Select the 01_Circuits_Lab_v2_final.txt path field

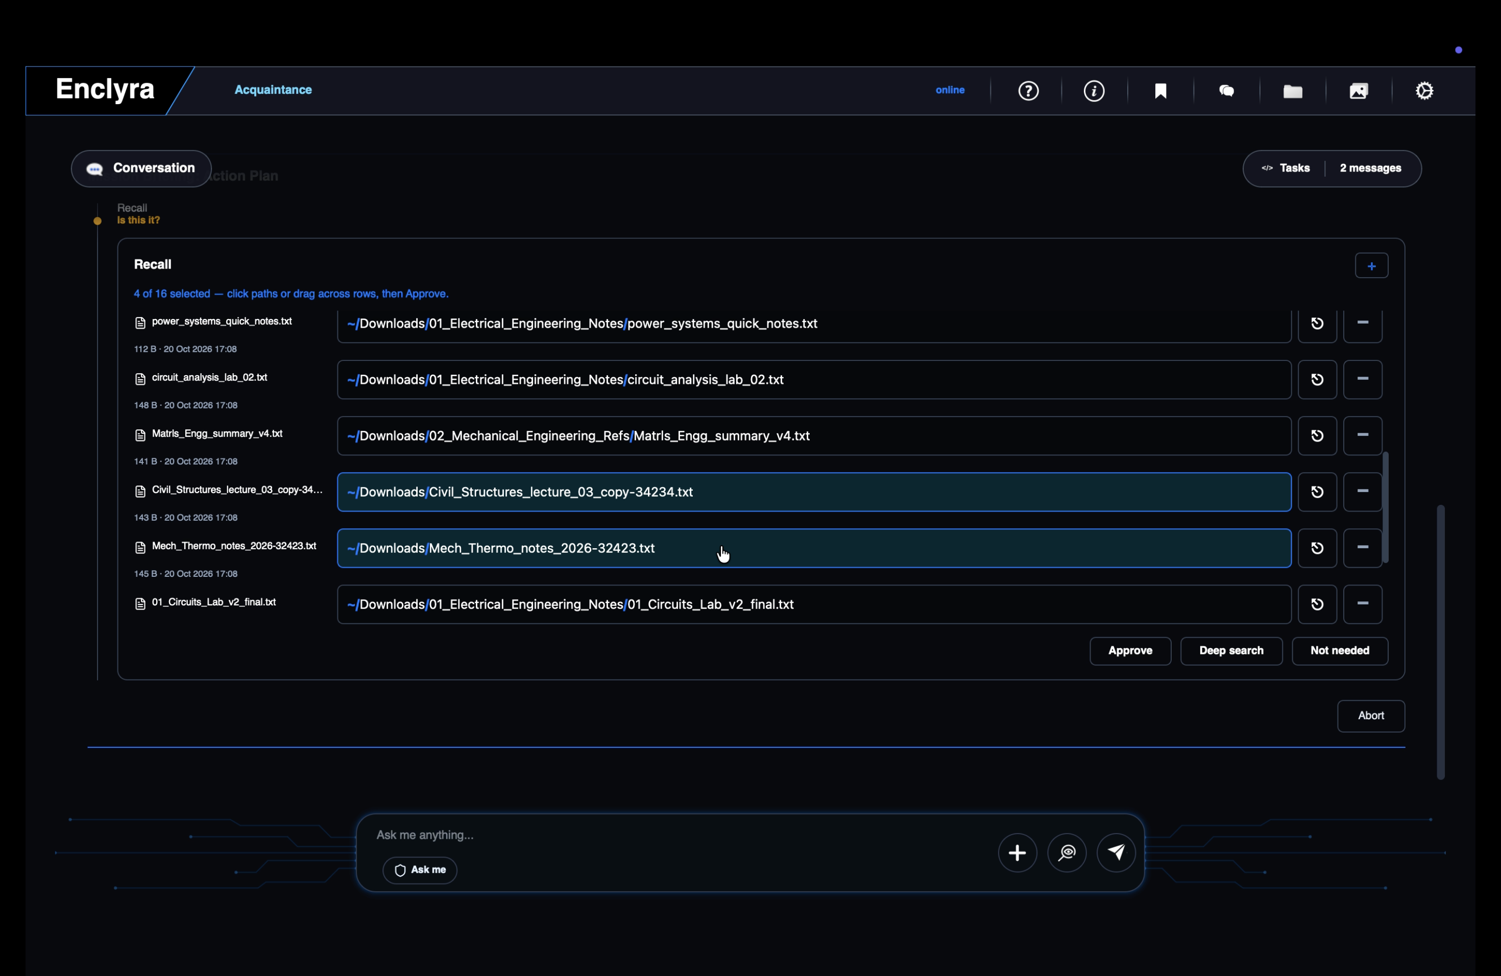[x=814, y=604]
